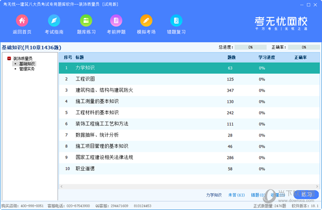Select chapter 国家工程建设相关法律法规
Screen dimensions: 322x210
(x=189, y=157)
